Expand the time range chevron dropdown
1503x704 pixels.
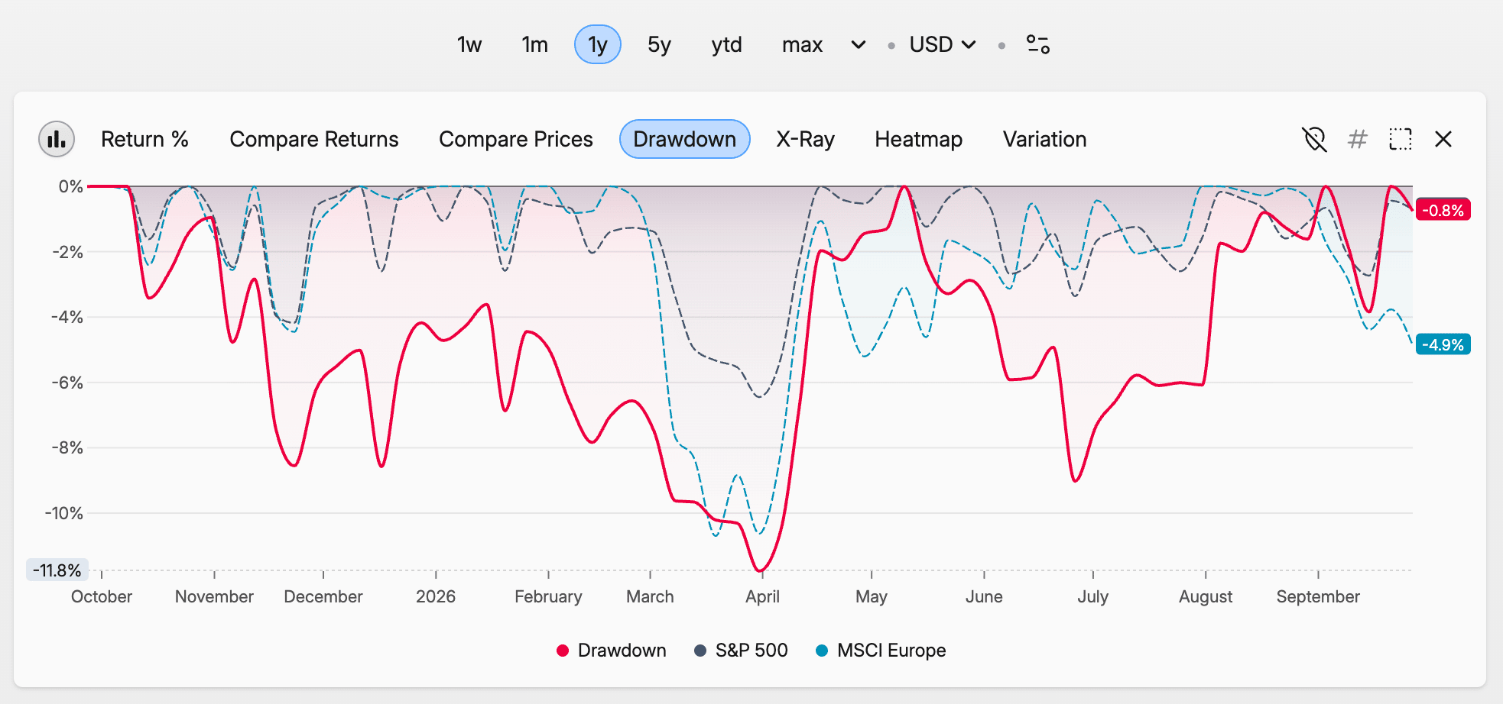(859, 44)
